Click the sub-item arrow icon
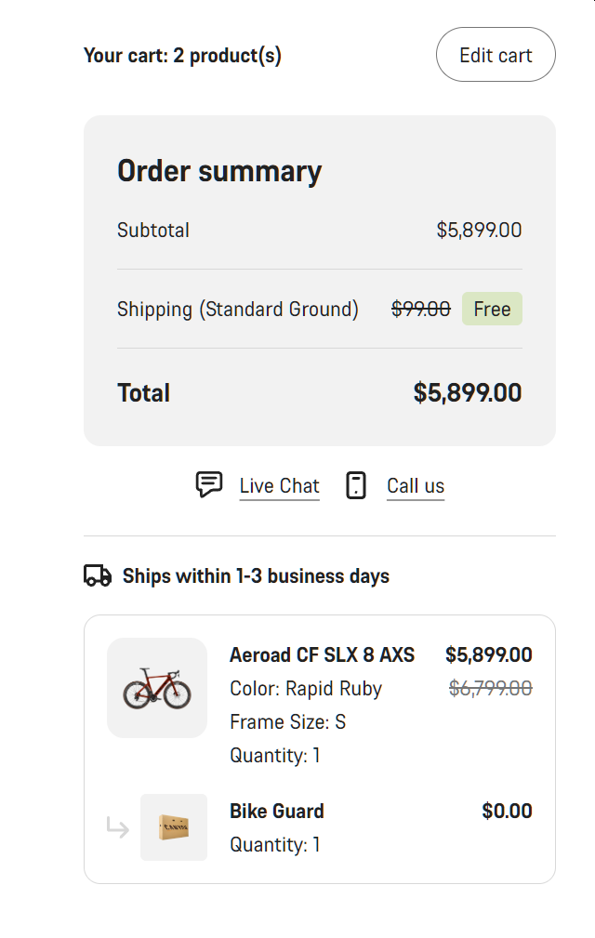The image size is (595, 938). pos(118,827)
